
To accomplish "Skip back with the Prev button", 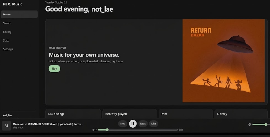I will tap(123, 124).
